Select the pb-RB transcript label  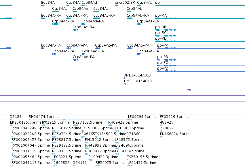point(160,27)
